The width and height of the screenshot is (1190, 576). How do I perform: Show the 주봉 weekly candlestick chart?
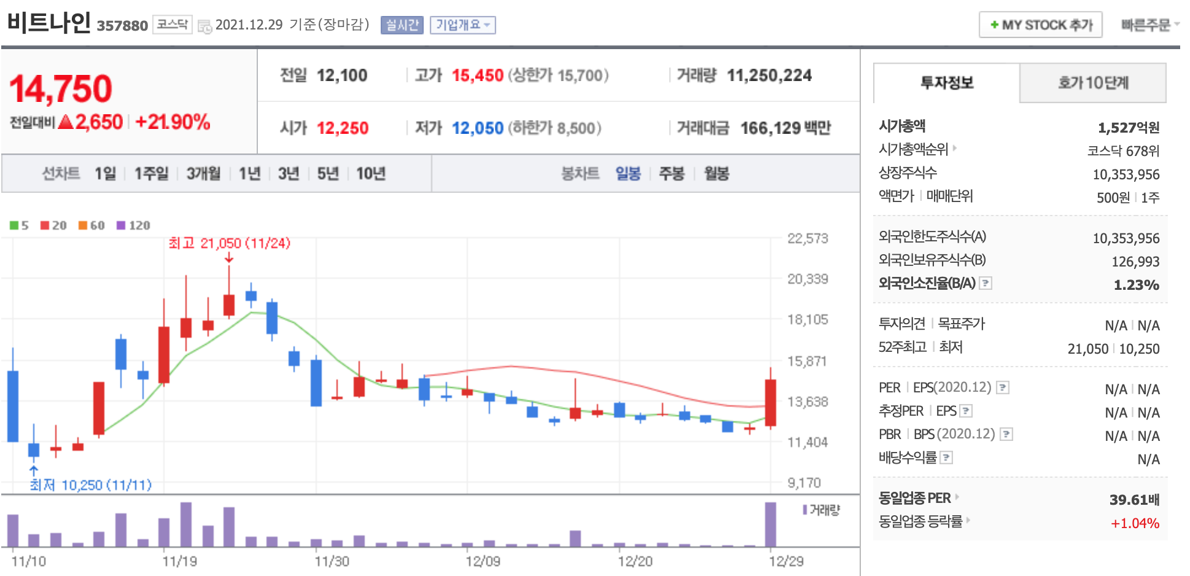[671, 174]
